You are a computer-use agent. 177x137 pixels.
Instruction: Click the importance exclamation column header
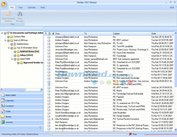pos(46,34)
